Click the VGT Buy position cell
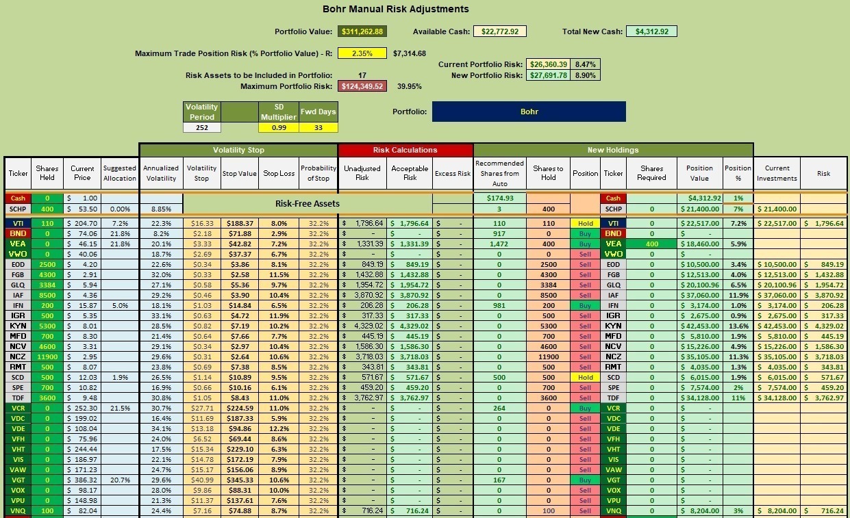 click(585, 480)
